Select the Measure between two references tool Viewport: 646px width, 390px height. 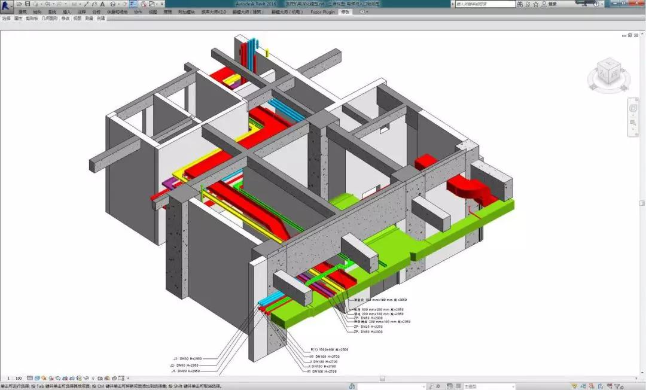point(74,4)
